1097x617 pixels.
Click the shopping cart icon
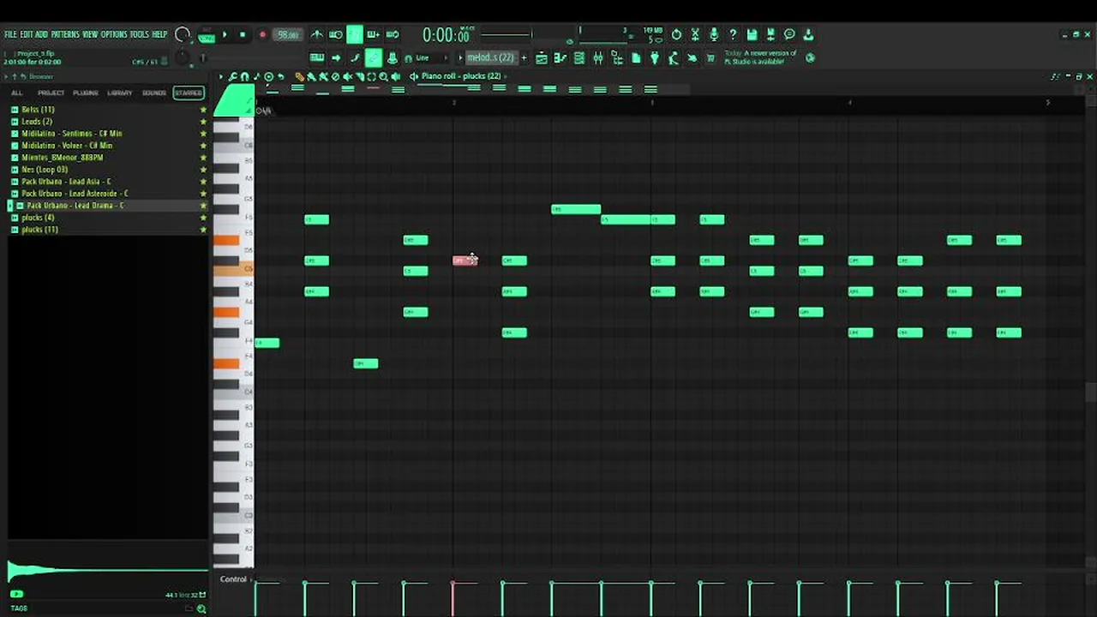point(710,58)
